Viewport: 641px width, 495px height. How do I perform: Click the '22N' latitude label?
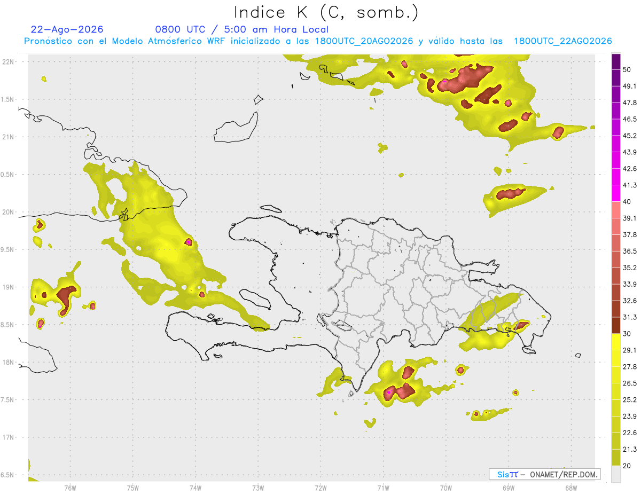tap(8, 61)
